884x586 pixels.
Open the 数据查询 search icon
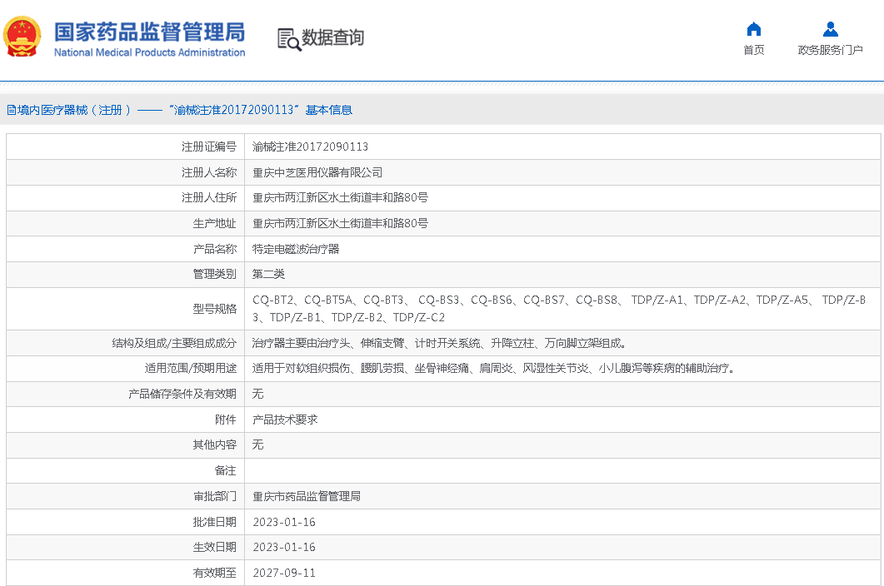tap(289, 39)
